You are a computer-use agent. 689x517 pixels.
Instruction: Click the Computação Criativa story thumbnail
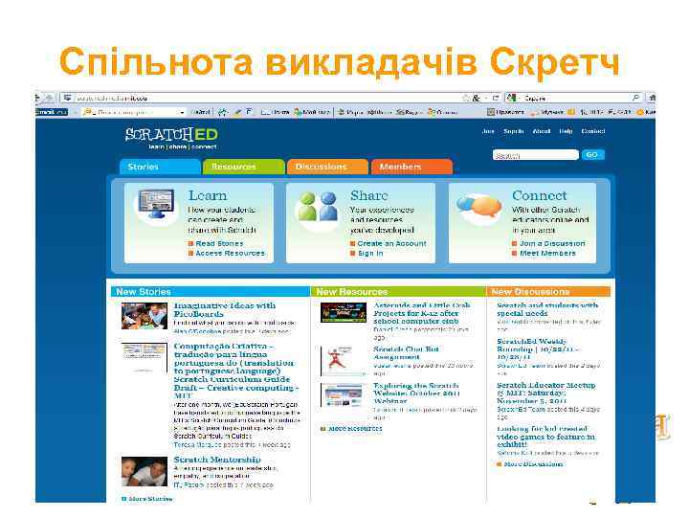pos(144,358)
